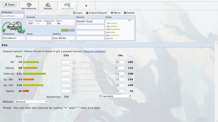This screenshot has width=218, height=122.
Task: Open the Barraskewda tab
Action: click(29, 6)
